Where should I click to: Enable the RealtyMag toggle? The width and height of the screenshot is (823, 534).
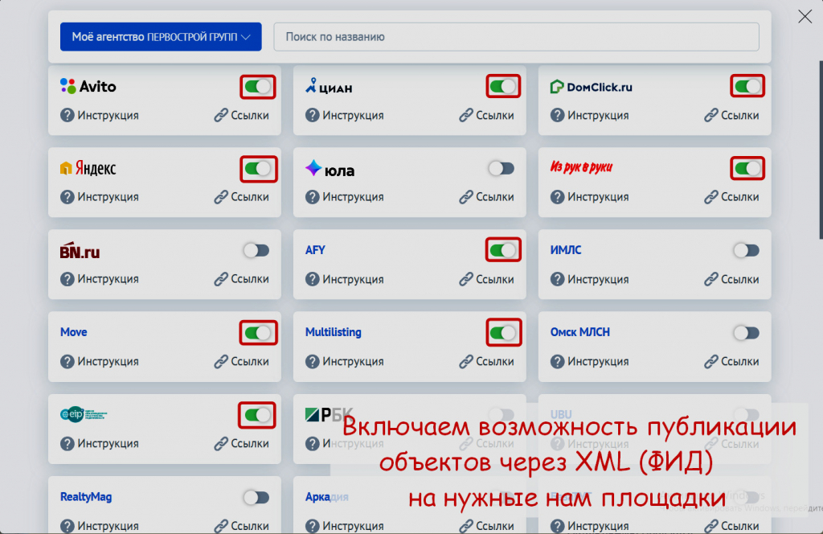click(x=256, y=497)
